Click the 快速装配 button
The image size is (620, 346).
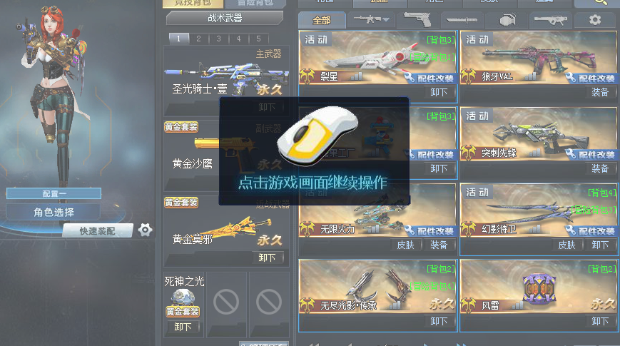[97, 230]
